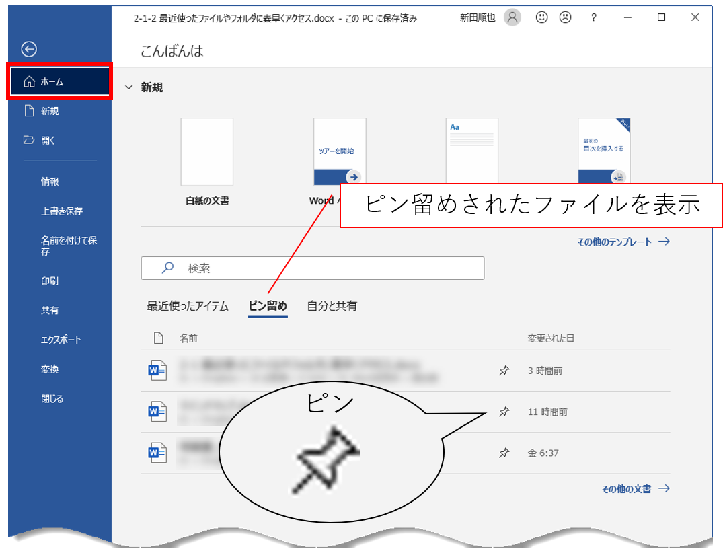723x557 pixels.
Task: Click the question mark help icon
Action: [x=593, y=18]
